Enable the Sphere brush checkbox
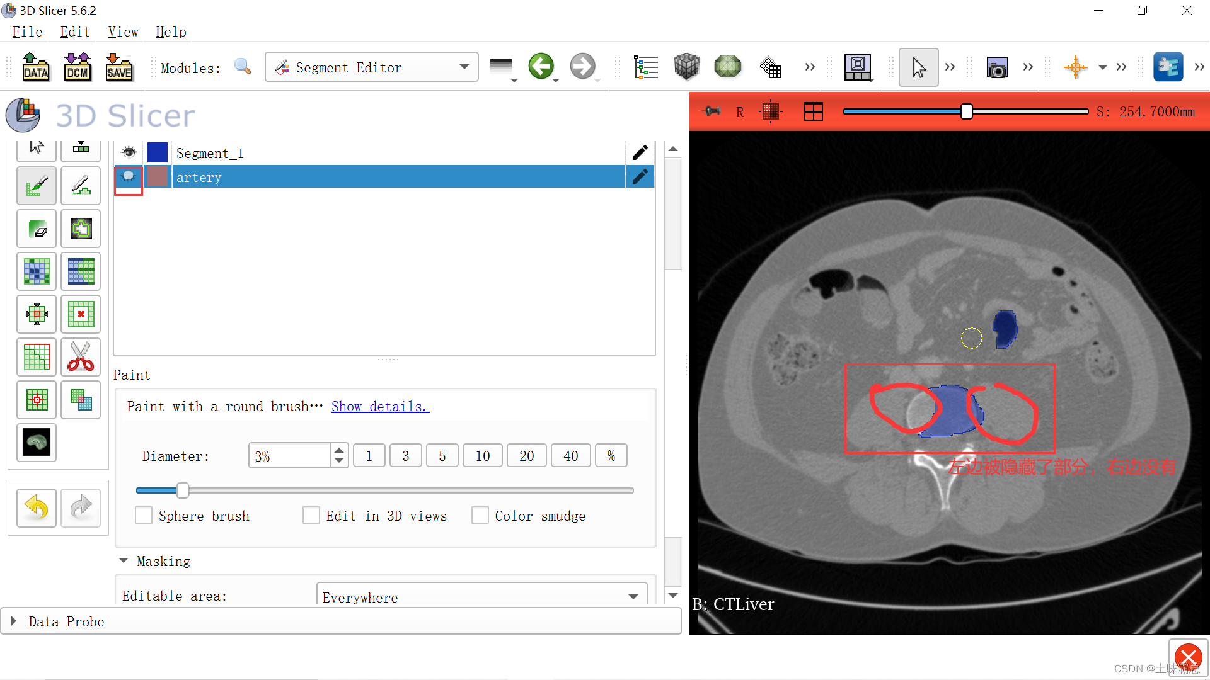 pyautogui.click(x=143, y=515)
